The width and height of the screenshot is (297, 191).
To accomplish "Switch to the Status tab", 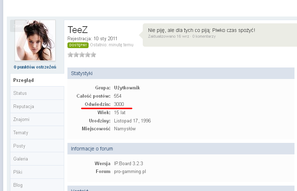I will pos(20,93).
